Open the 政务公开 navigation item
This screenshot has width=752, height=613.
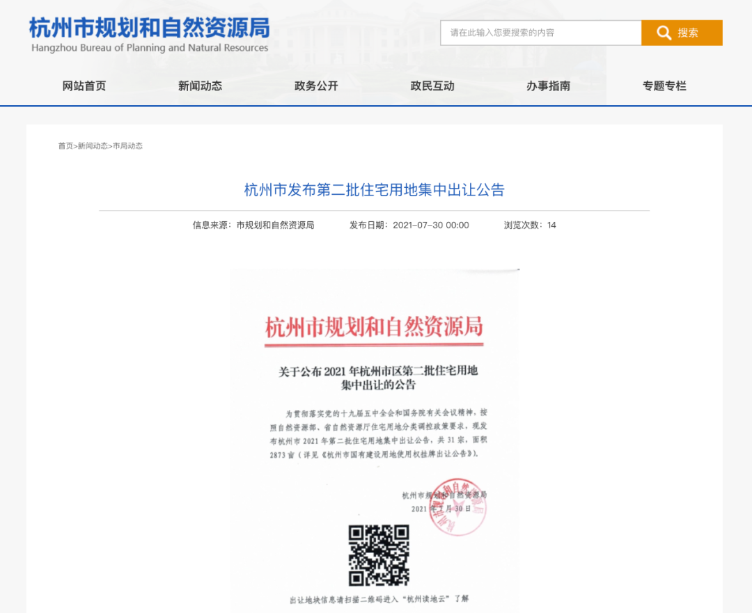316,86
